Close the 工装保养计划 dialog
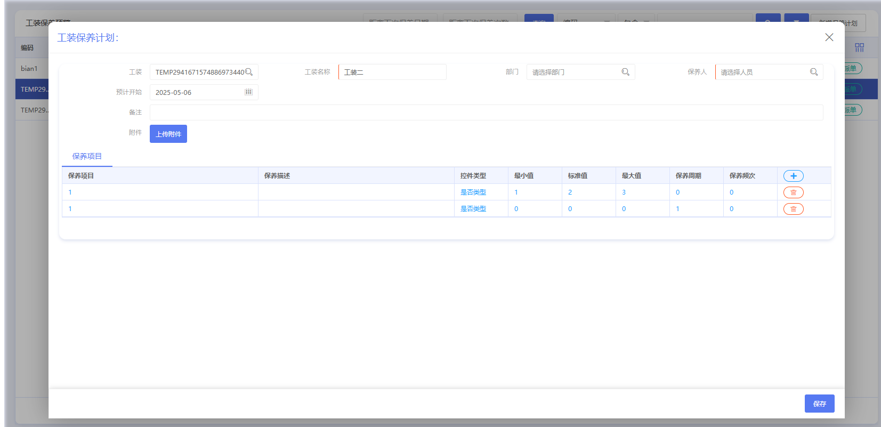 (829, 37)
